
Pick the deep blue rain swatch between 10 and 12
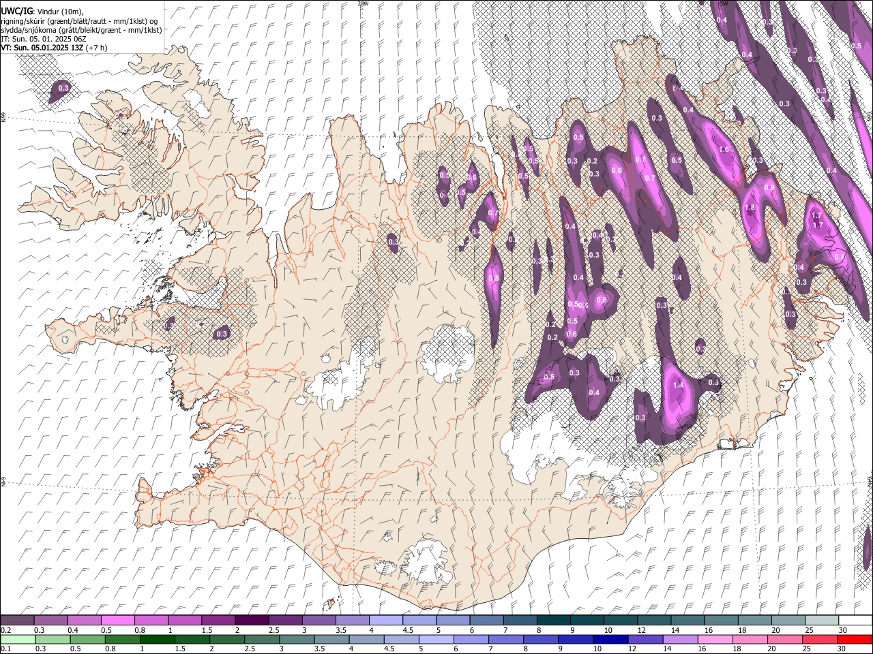610,639
